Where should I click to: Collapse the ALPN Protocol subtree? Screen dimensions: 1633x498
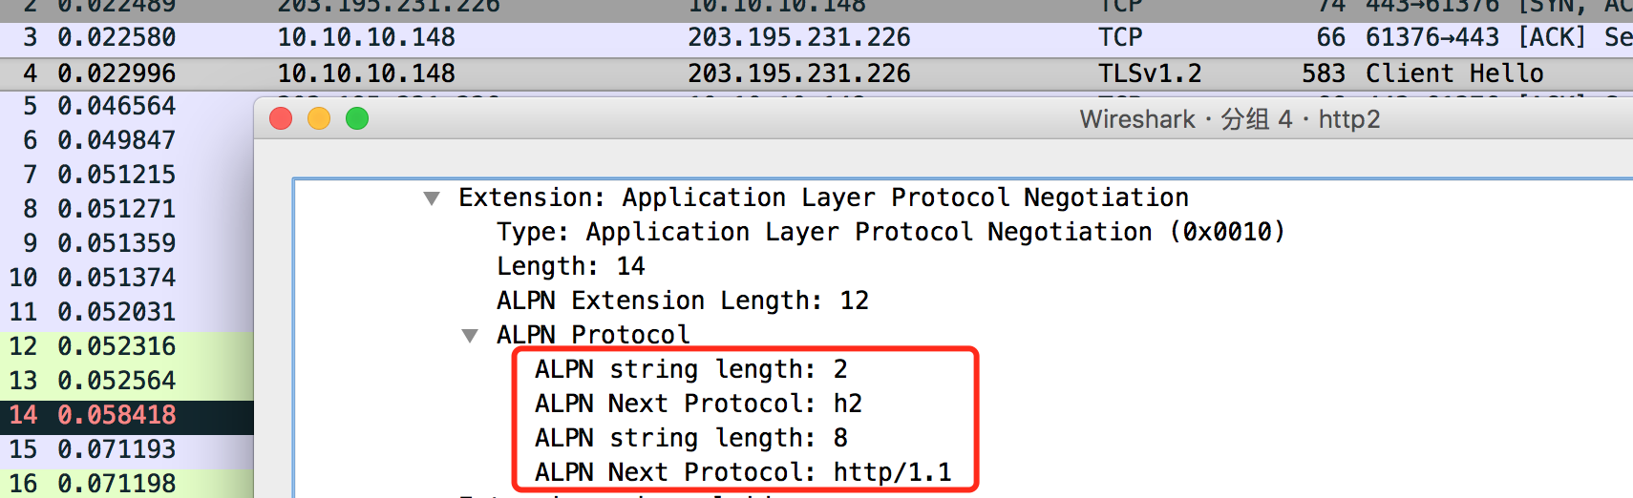[x=470, y=336]
